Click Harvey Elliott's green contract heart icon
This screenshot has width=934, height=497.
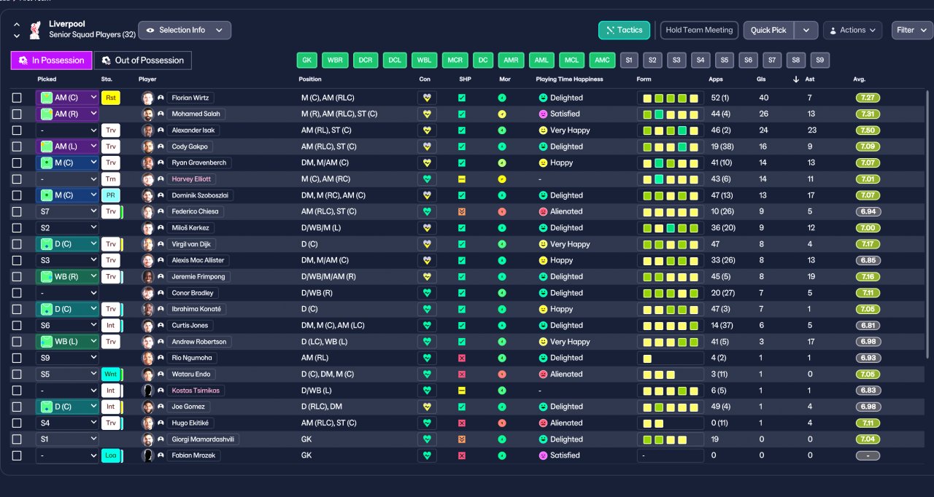coord(427,179)
